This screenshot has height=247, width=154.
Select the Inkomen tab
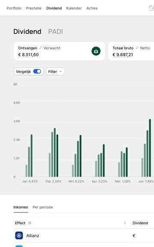(21, 207)
